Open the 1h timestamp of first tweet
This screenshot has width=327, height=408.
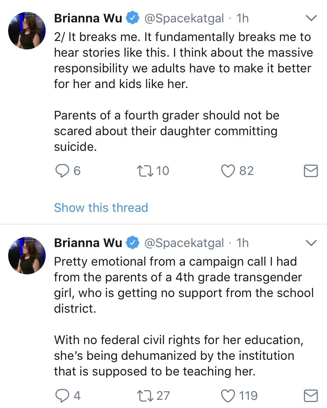point(242,18)
